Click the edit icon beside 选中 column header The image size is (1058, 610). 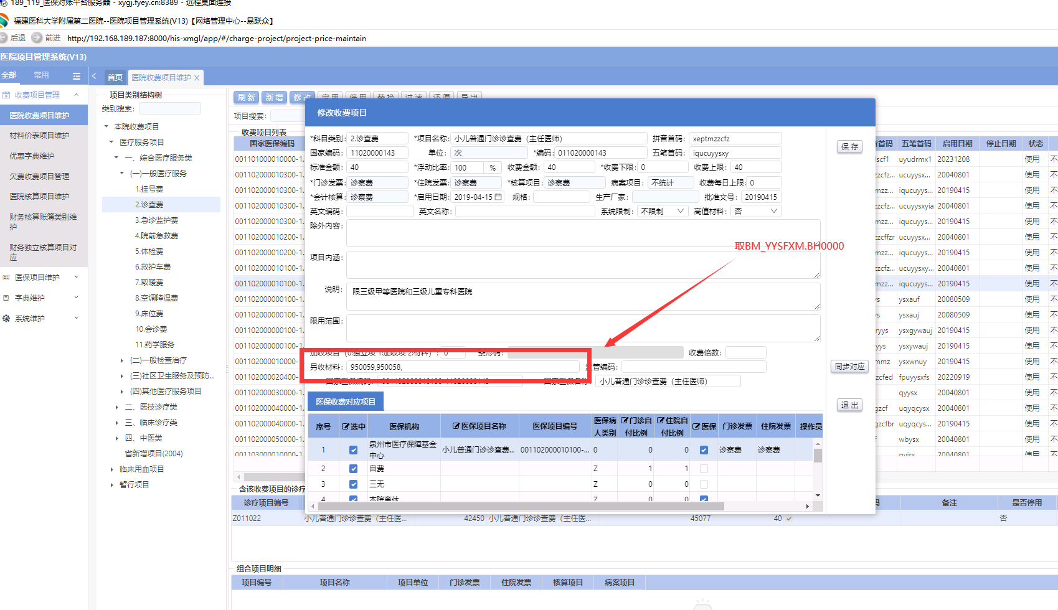[x=345, y=427]
